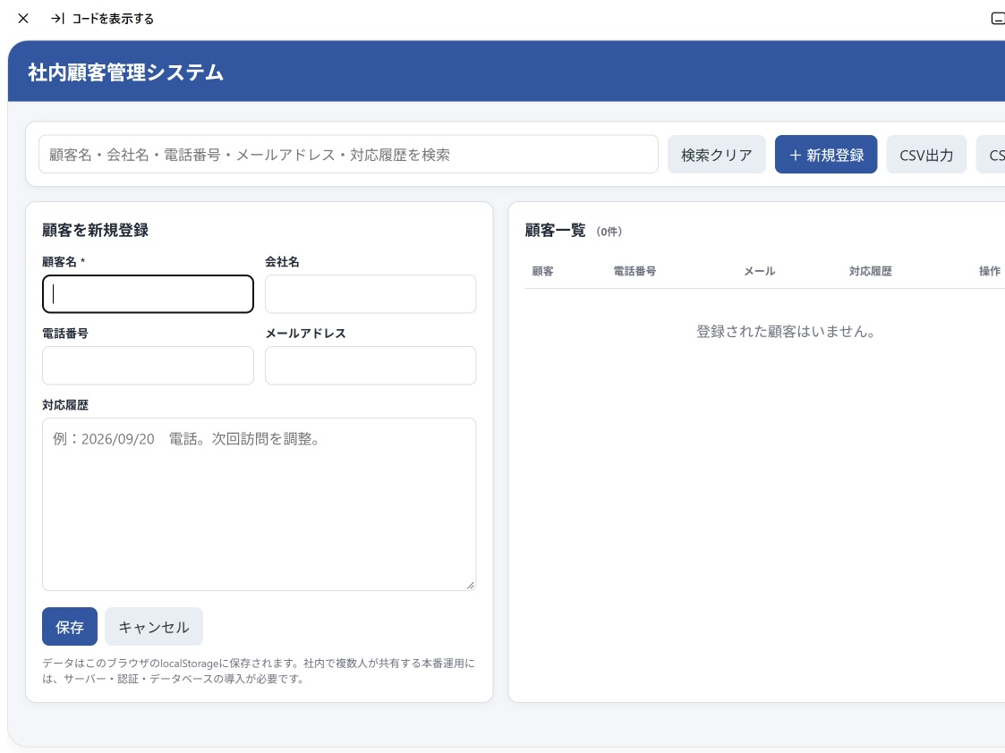Click the メール column header
The height and width of the screenshot is (753, 1005).
point(760,271)
